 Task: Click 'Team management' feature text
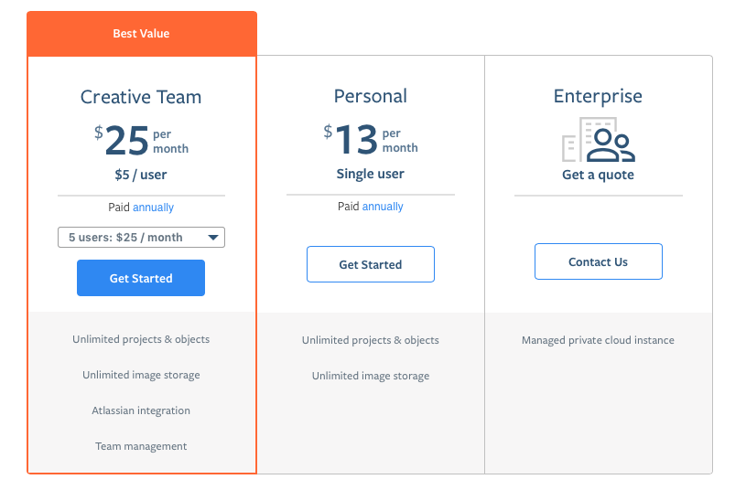(x=141, y=446)
